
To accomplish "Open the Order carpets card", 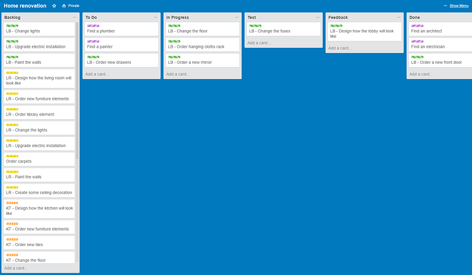I will [39, 160].
